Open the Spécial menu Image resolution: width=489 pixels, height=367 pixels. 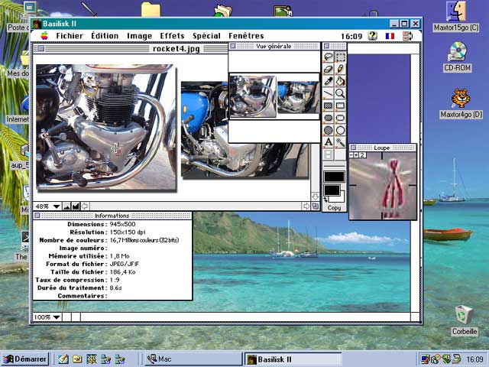click(x=206, y=36)
